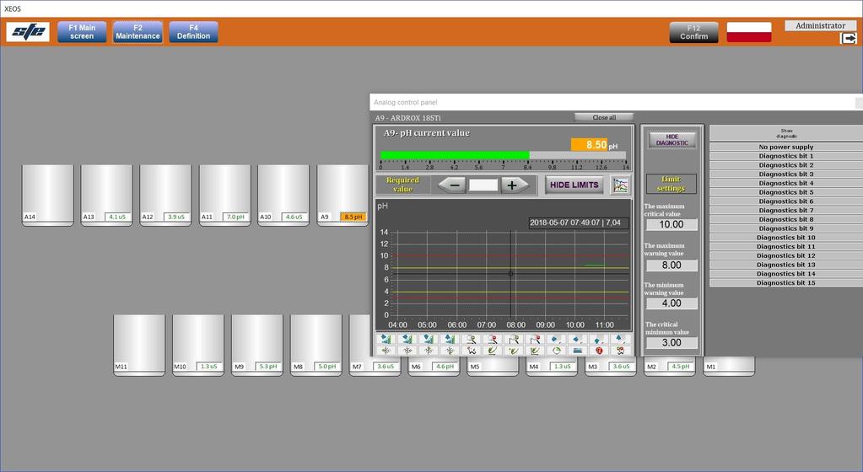863x472 pixels.
Task: Click last icon in bottom chart toolbar row
Action: tap(620, 351)
